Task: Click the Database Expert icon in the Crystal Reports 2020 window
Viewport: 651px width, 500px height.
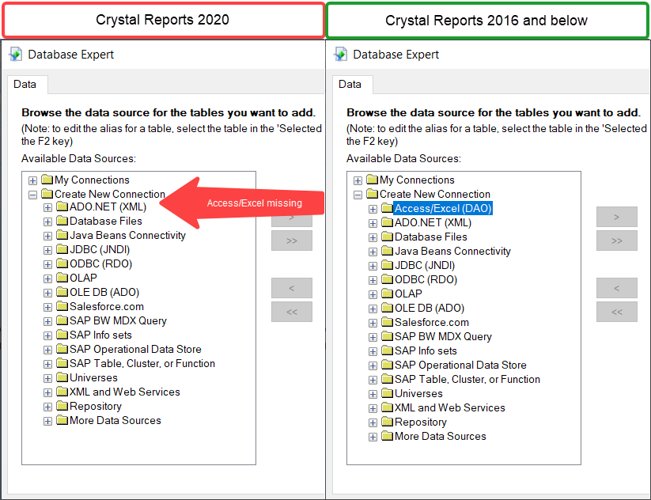Action: [x=16, y=55]
